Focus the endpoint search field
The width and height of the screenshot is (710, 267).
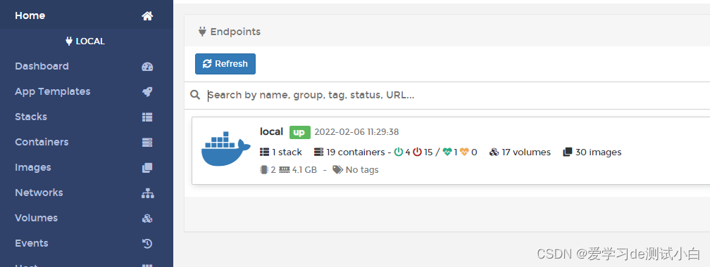(x=457, y=96)
